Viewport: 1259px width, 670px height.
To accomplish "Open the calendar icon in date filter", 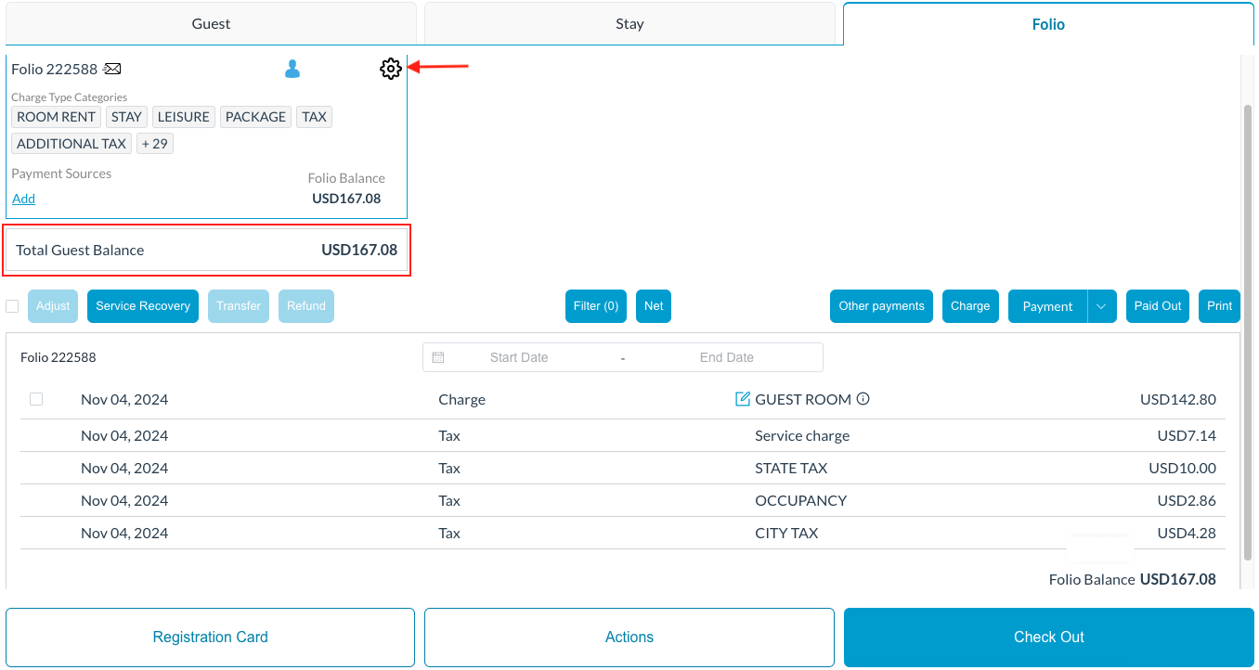I will 438,357.
